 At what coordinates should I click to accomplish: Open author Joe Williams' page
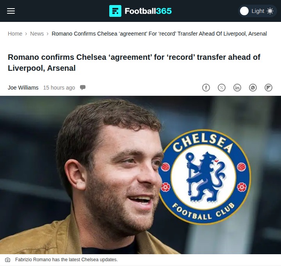pyautogui.click(x=23, y=88)
